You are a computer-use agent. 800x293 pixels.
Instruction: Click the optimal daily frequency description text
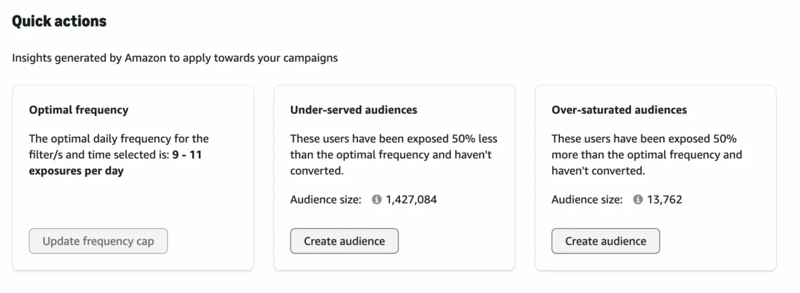tap(118, 139)
